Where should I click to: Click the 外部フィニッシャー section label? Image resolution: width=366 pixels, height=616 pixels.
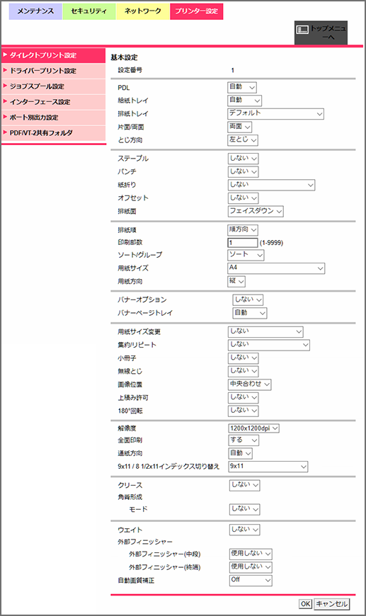(145, 542)
